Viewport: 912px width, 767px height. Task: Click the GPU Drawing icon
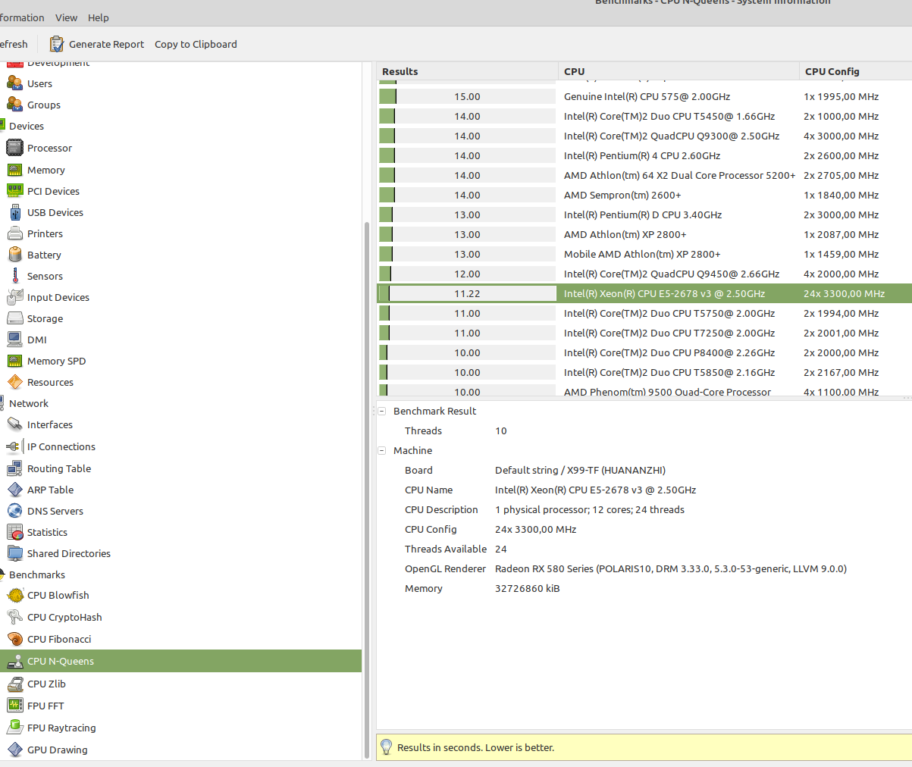[x=14, y=750]
